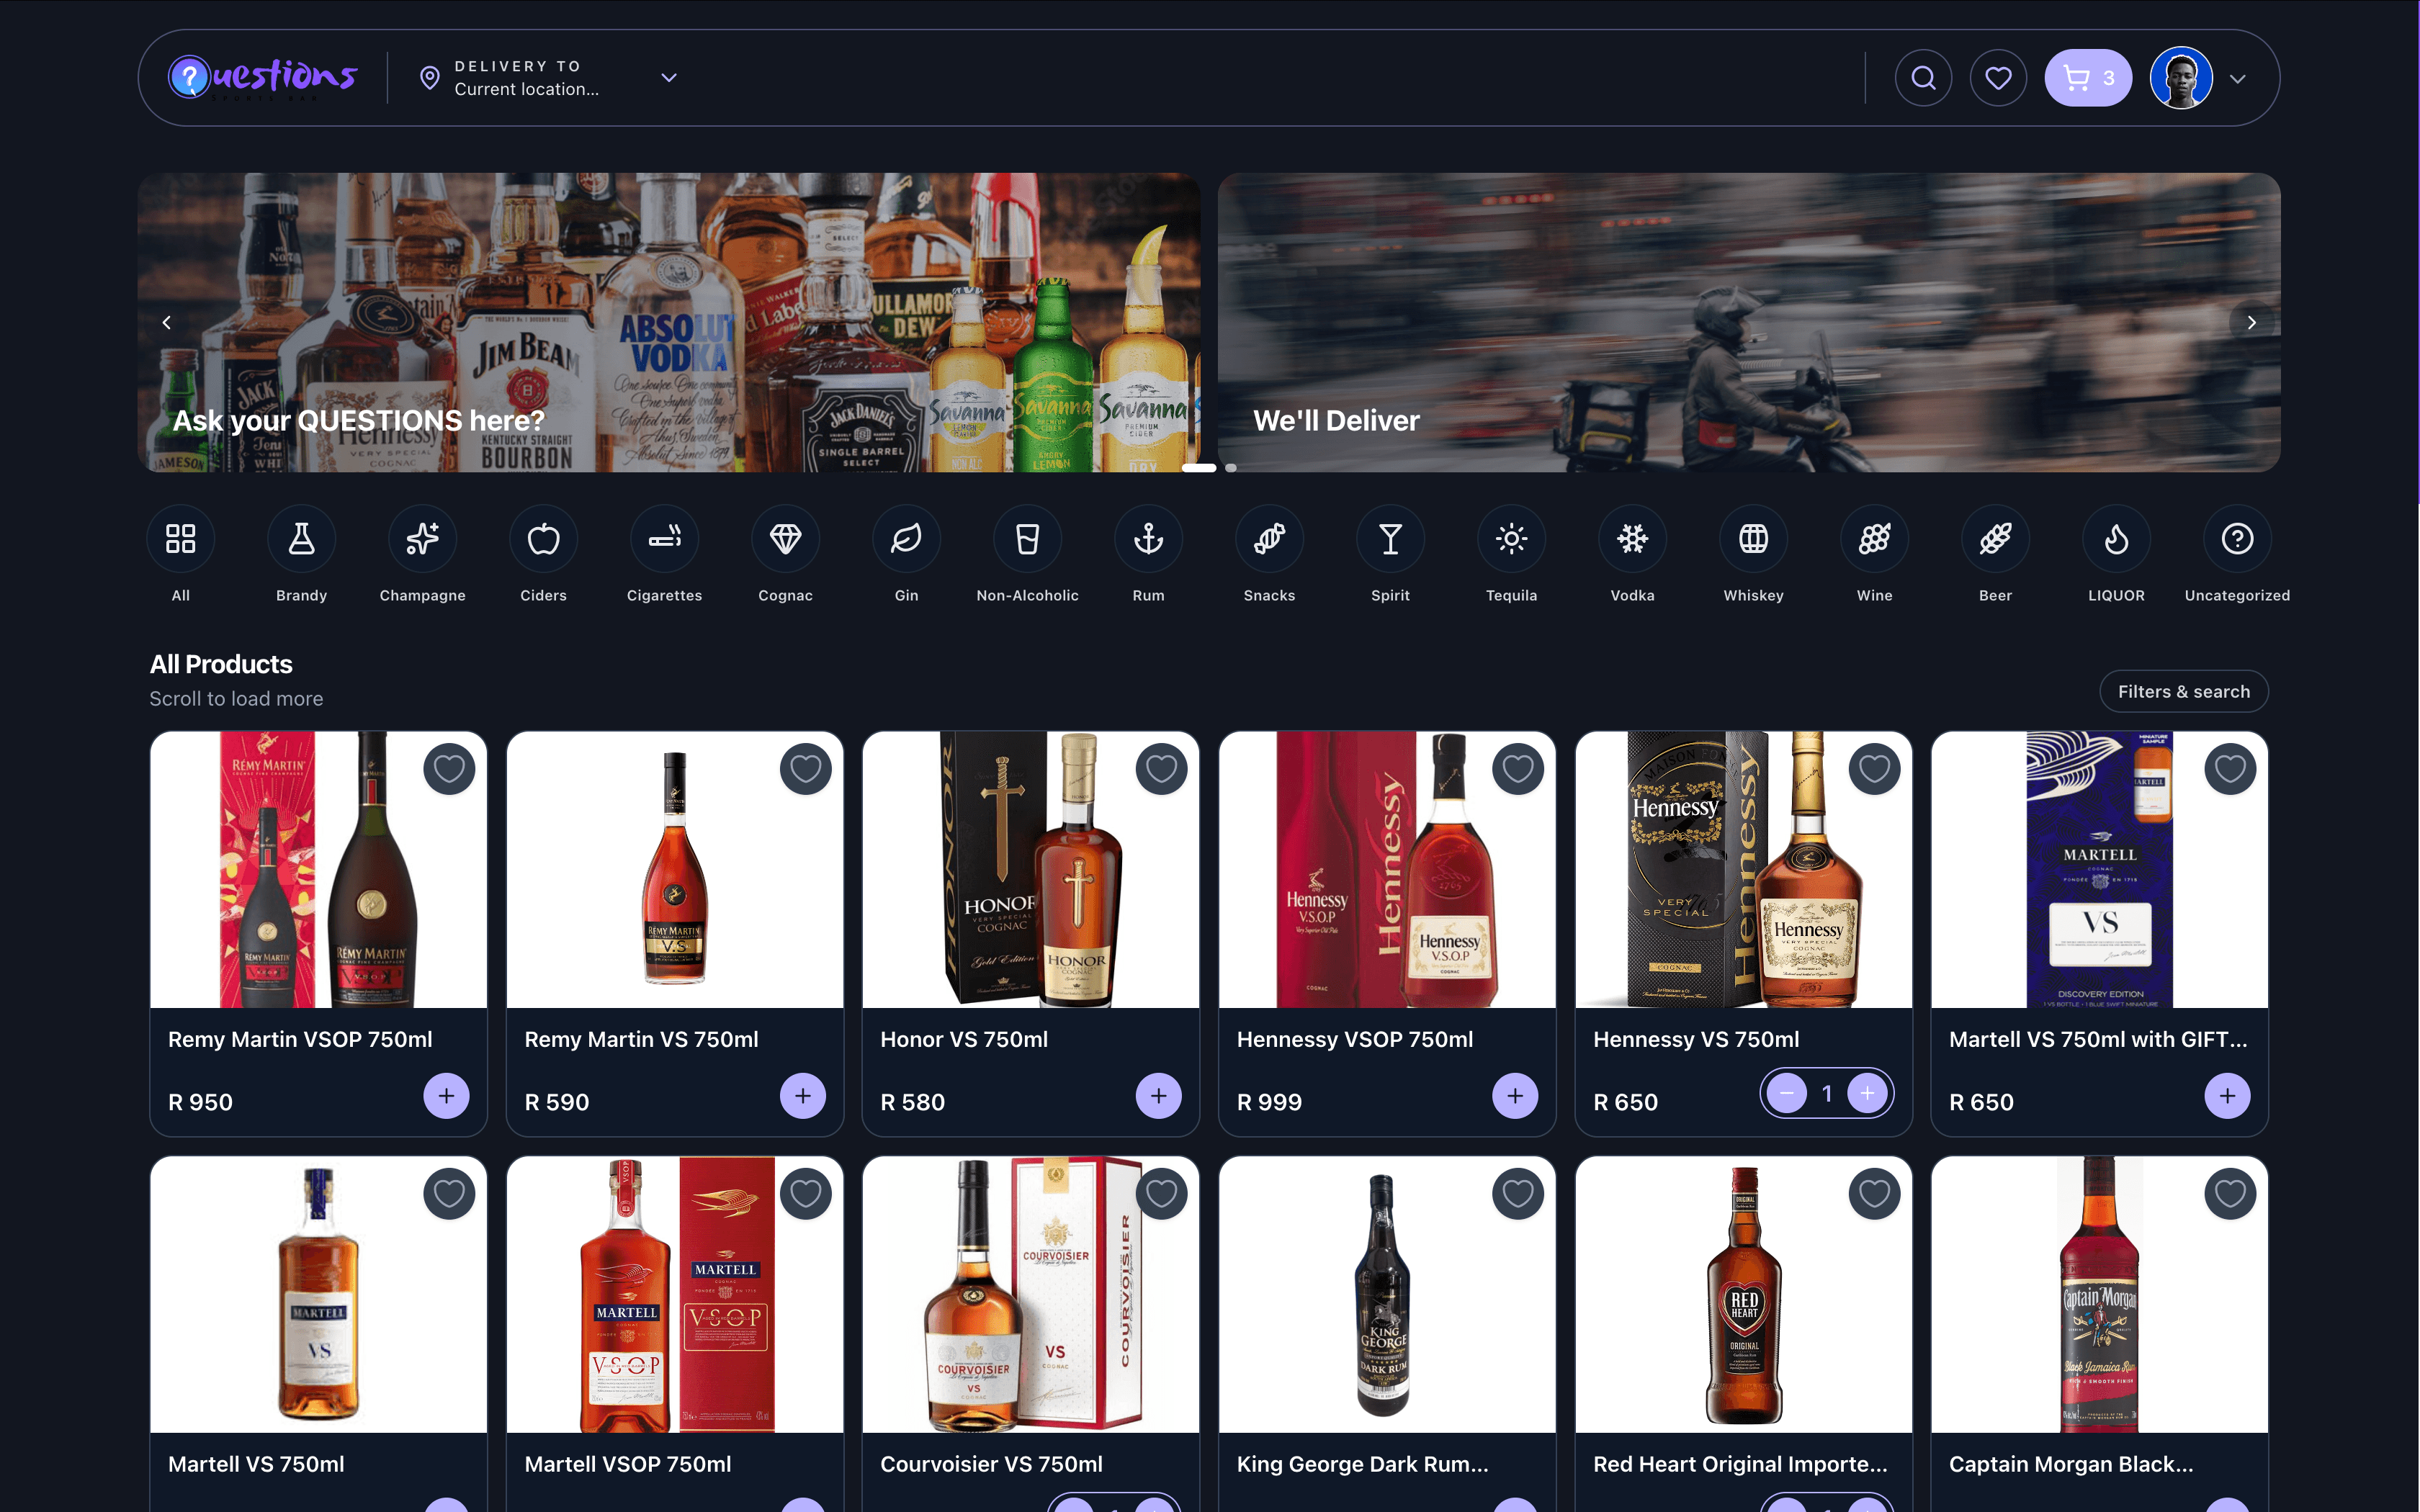Open King George Dark Rum product title
Viewport: 2420px width, 1512px height.
coord(1363,1465)
